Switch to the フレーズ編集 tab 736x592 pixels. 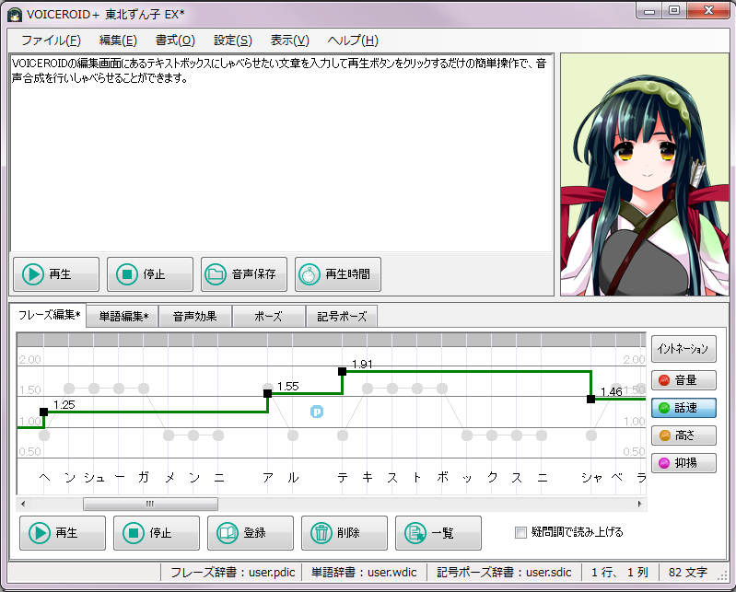(x=48, y=315)
